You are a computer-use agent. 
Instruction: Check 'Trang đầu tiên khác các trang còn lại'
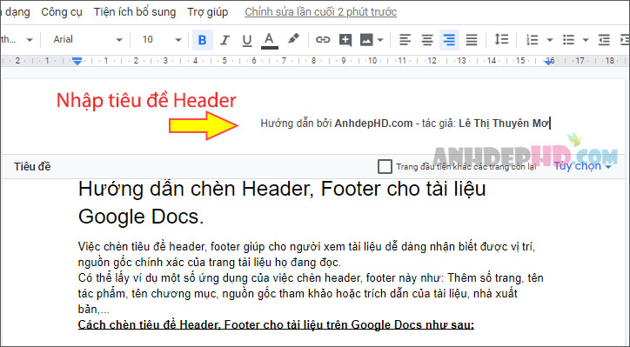(x=385, y=166)
